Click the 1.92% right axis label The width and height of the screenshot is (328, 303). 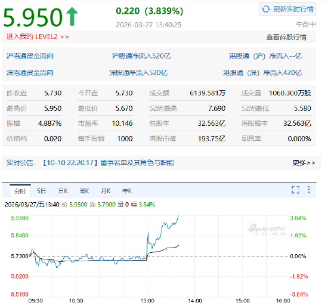click(x=298, y=236)
